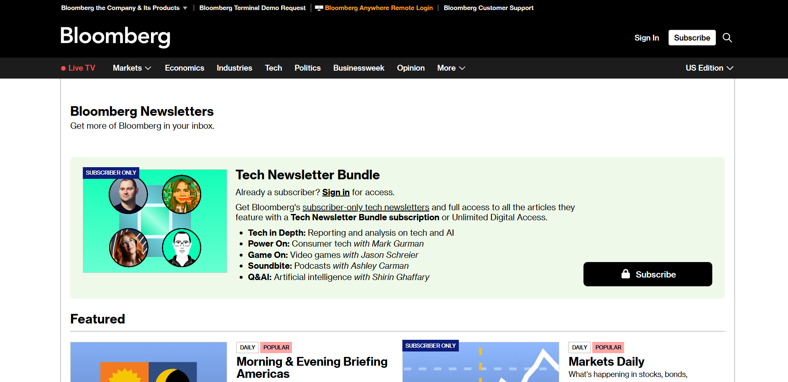
Task: Expand the More menu chevron
Action: [x=462, y=68]
